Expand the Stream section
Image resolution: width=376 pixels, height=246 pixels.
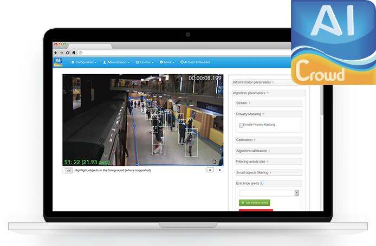pyautogui.click(x=269, y=103)
